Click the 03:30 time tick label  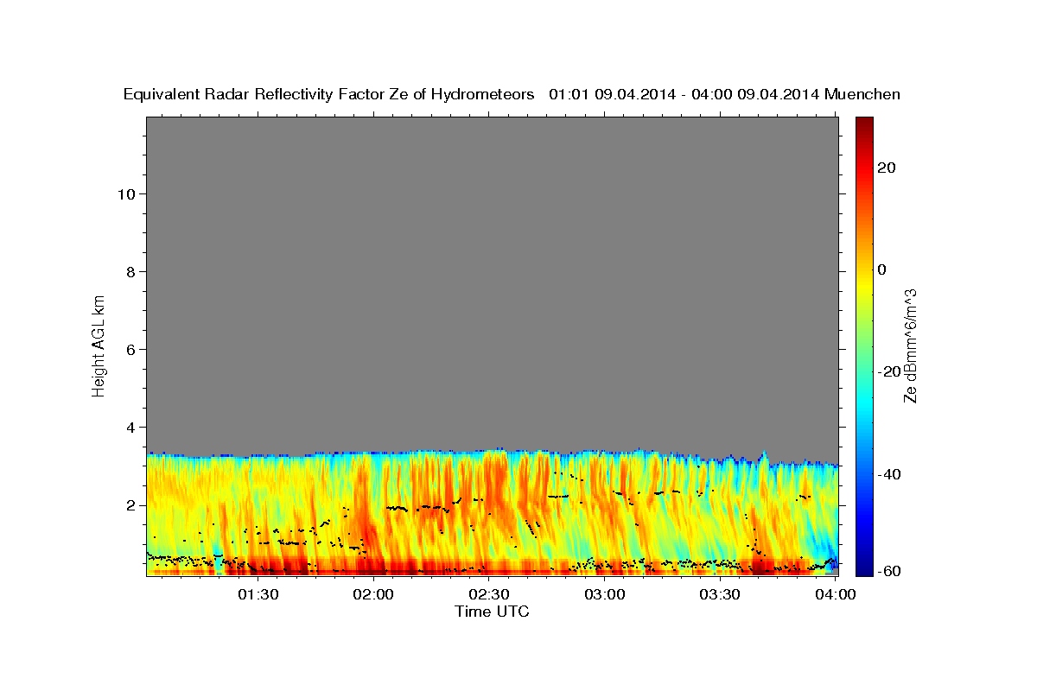720,594
